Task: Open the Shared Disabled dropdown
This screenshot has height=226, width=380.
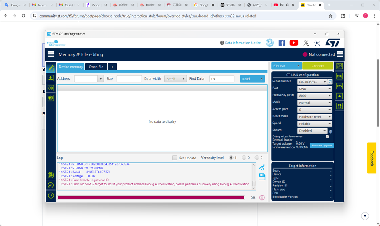Action: point(312,131)
